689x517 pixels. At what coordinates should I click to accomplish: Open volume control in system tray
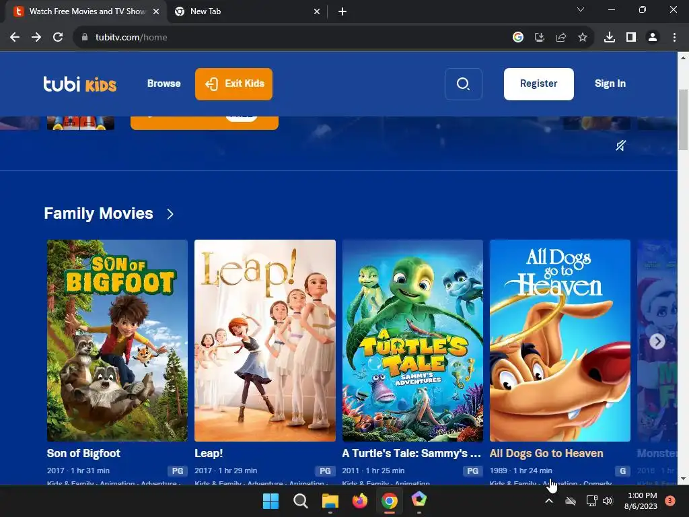tap(608, 501)
